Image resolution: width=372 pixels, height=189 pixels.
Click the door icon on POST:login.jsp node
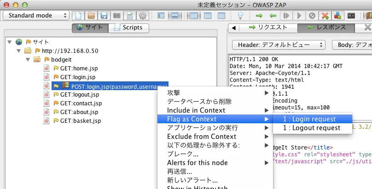point(66,86)
